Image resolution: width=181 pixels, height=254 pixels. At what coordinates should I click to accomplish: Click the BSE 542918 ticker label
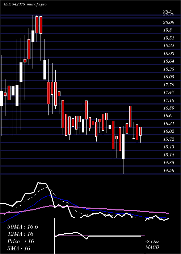[14, 4]
